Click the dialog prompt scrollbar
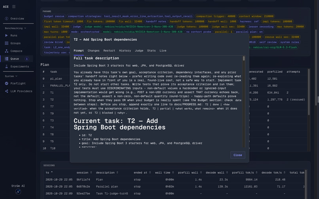This screenshot has width=319, height=199. 244,58
